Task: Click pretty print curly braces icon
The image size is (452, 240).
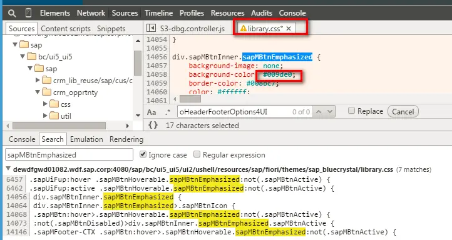Action: 153,125
